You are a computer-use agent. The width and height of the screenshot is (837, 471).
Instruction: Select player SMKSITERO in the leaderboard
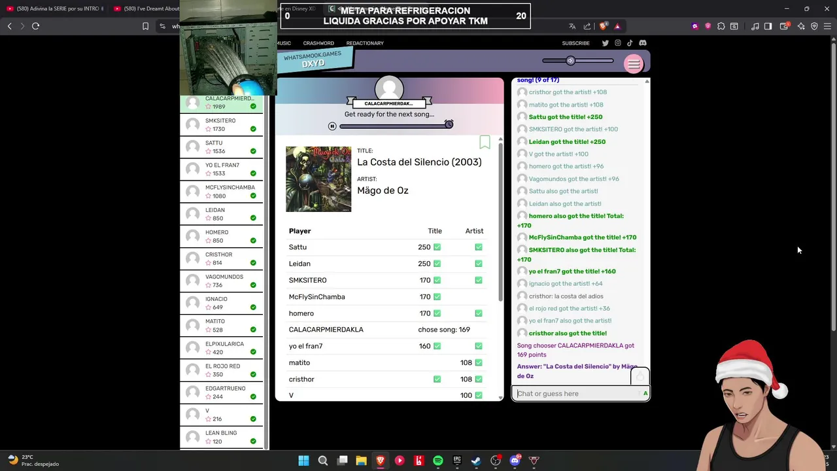click(222, 124)
